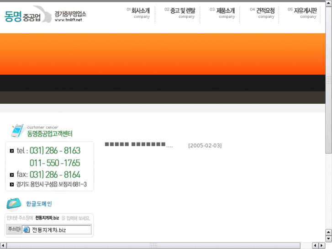Click the horizontal scrollbar right arrow at far right
The width and height of the screenshot is (332, 249).
click(x=322, y=245)
